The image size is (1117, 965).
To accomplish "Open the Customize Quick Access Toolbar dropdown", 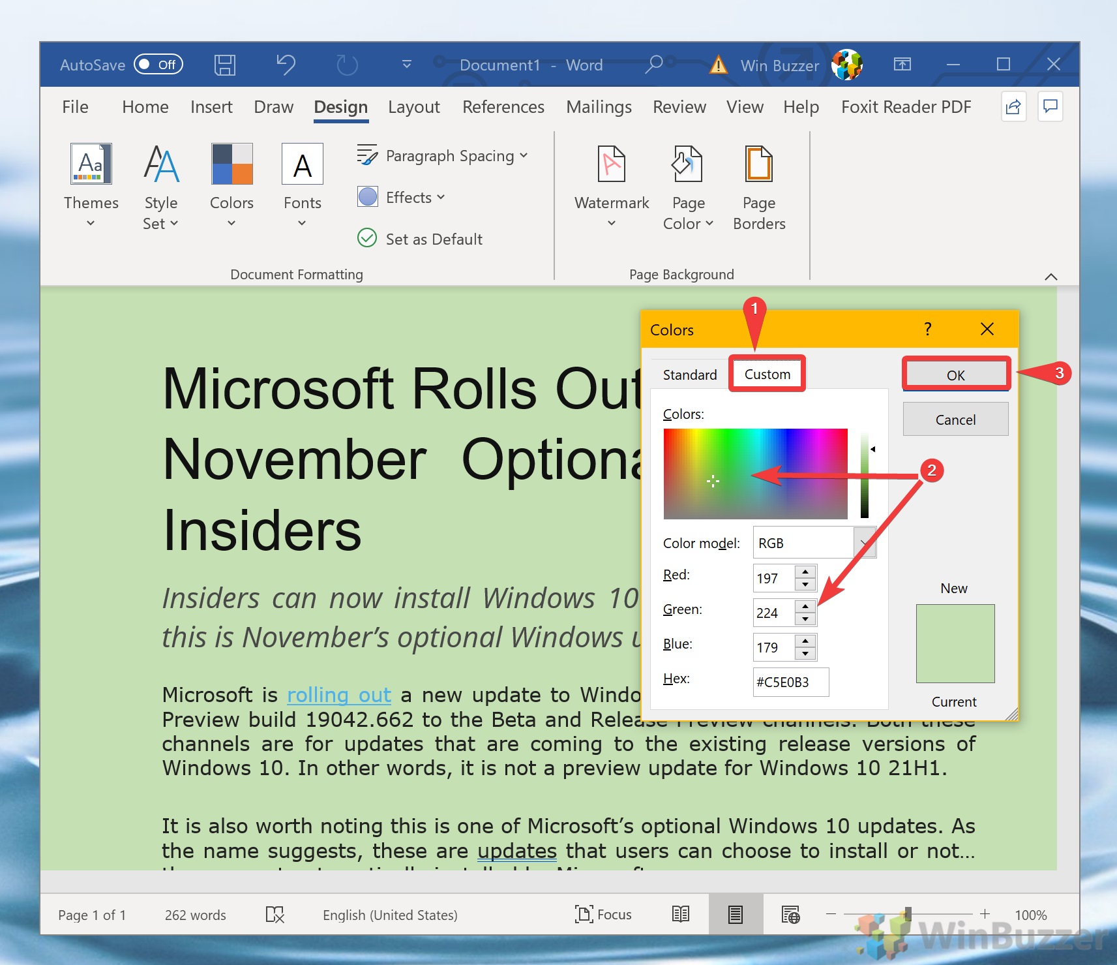I will tap(407, 65).
